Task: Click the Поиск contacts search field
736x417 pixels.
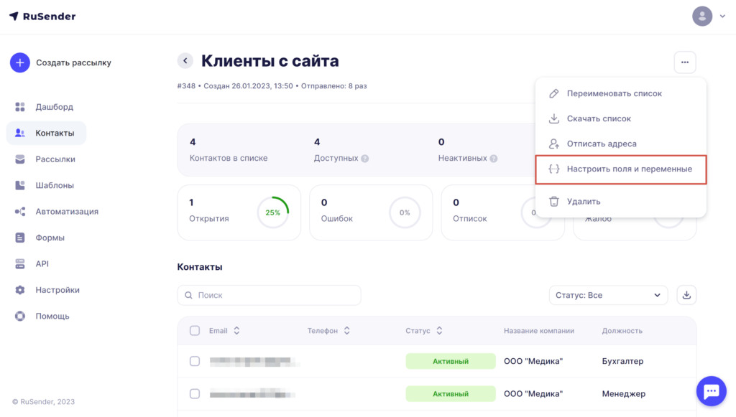Action: 269,295
